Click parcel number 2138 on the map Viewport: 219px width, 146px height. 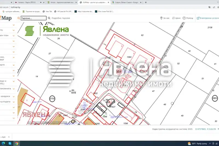point(210,27)
